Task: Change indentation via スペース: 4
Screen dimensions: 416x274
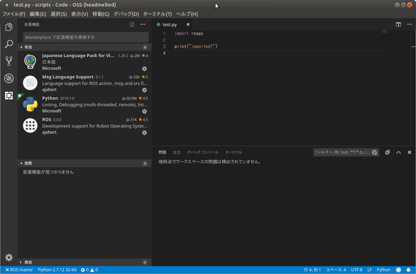Action: [x=336, y=270]
